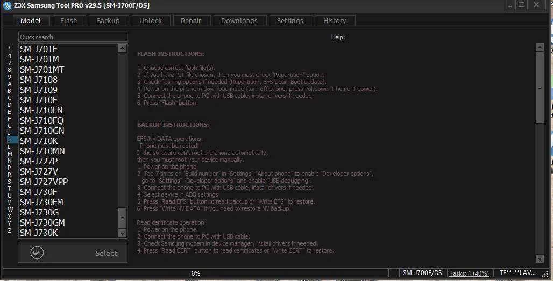Click the model list scroll down arrow

[x=122, y=234]
